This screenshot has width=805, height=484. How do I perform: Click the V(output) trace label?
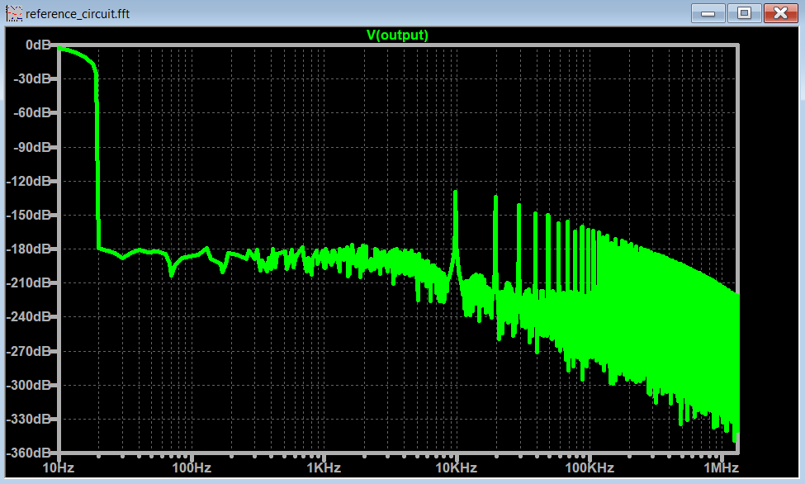point(397,35)
